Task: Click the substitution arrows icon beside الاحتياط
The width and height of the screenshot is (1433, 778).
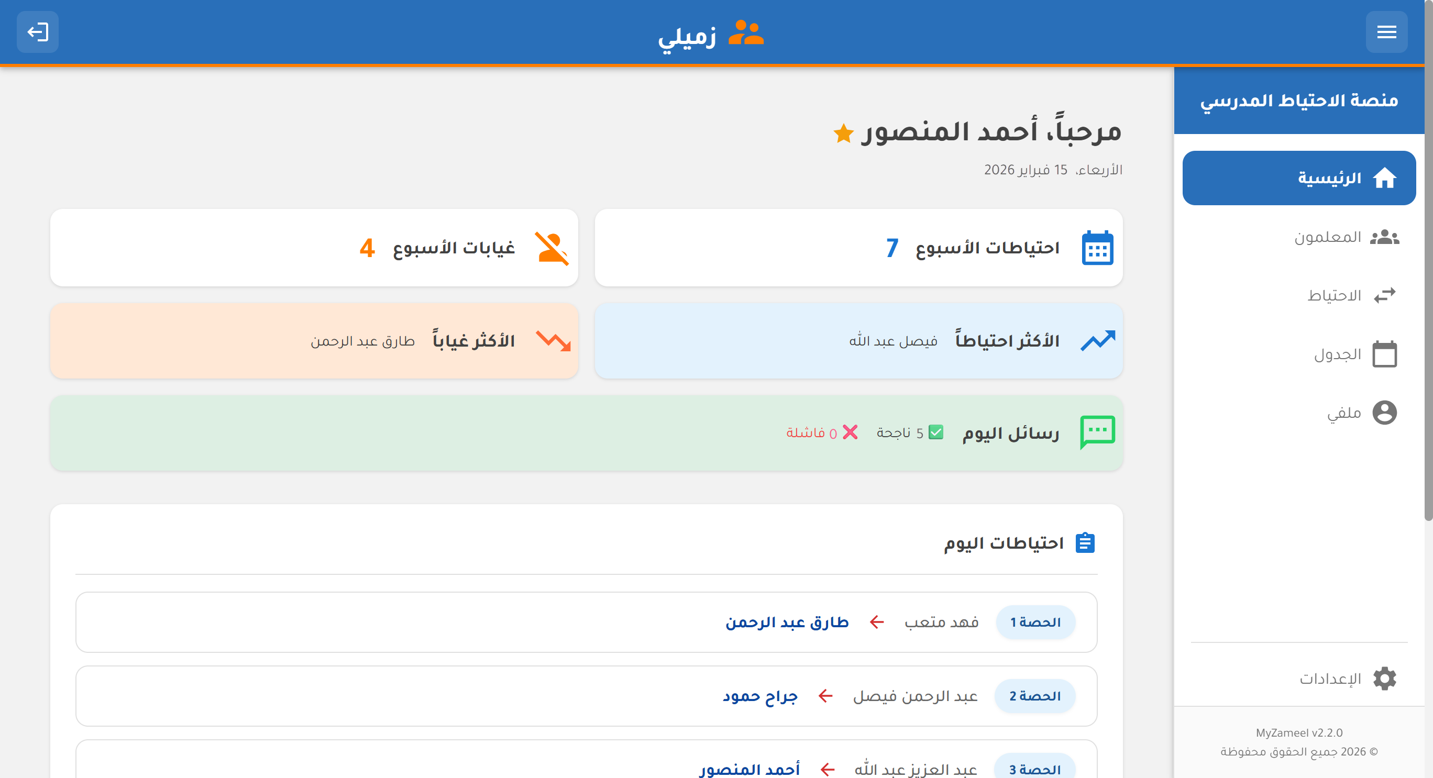Action: click(x=1385, y=294)
